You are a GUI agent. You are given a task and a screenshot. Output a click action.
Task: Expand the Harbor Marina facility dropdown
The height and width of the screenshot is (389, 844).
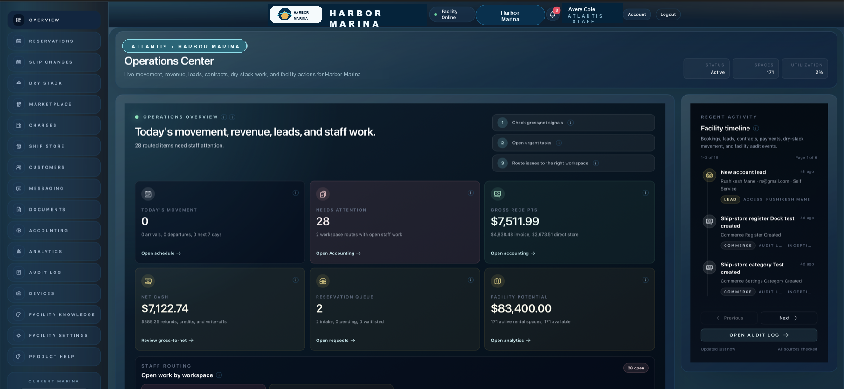coord(510,15)
